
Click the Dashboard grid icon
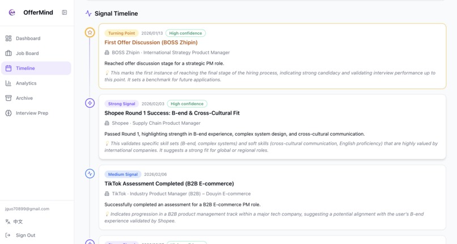click(9, 38)
